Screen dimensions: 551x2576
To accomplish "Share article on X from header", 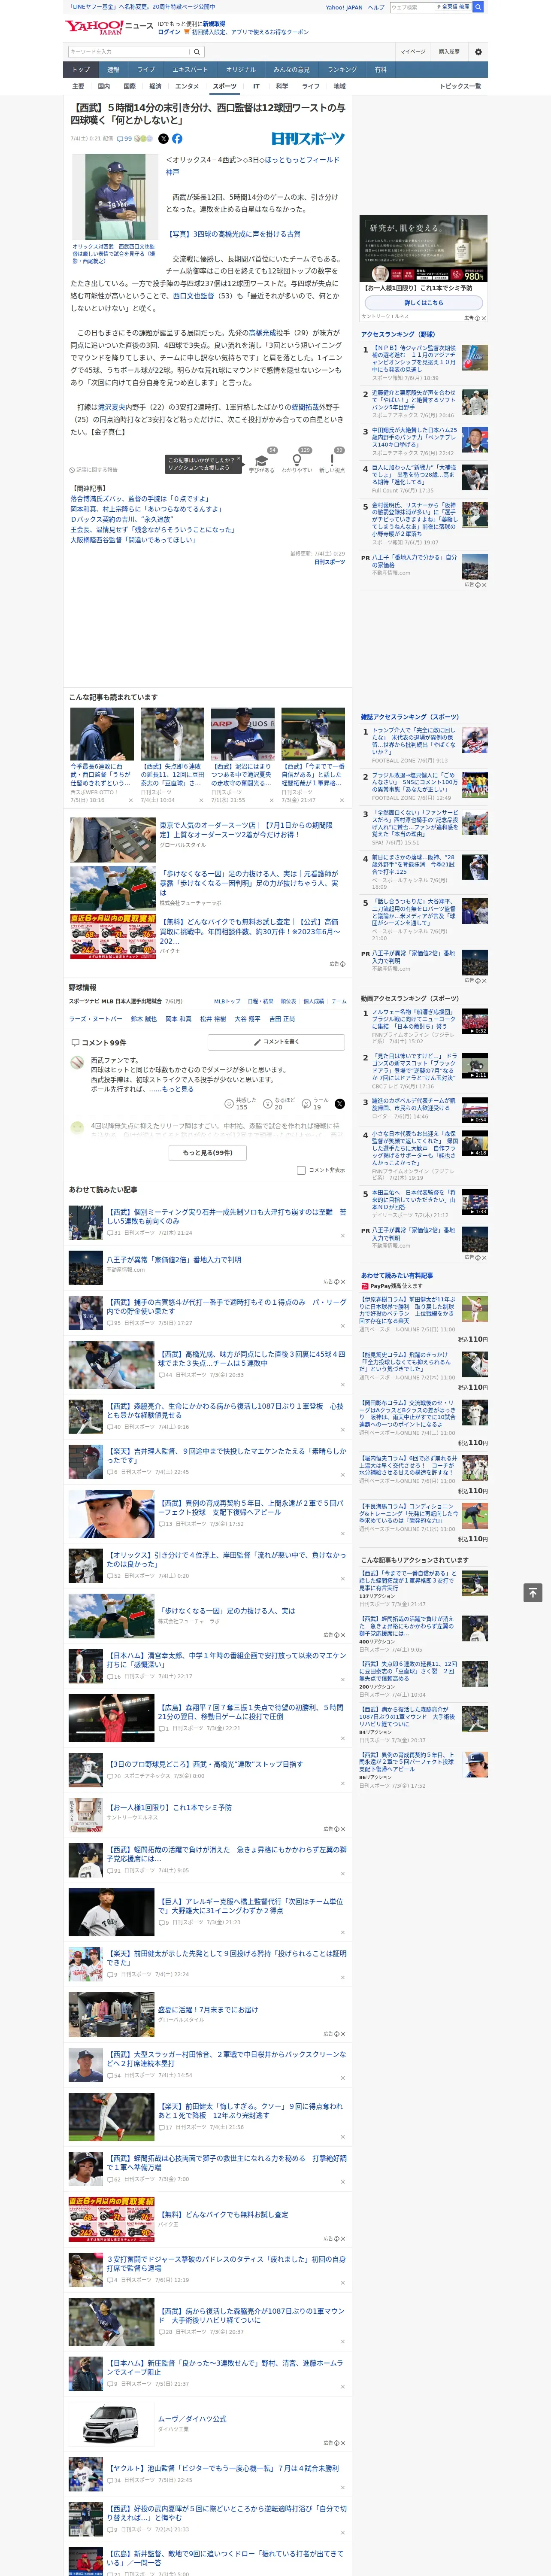I will (x=163, y=139).
